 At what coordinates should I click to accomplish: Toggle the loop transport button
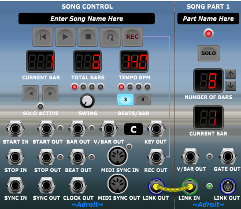[110, 37]
